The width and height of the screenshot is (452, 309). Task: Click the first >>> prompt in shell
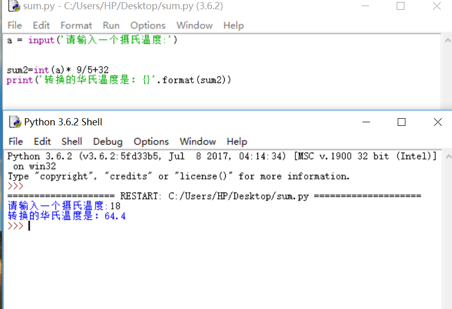pos(15,186)
